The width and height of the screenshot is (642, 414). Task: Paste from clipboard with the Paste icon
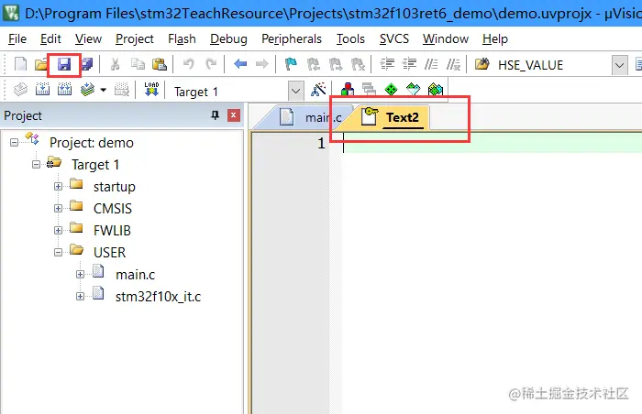click(160, 64)
